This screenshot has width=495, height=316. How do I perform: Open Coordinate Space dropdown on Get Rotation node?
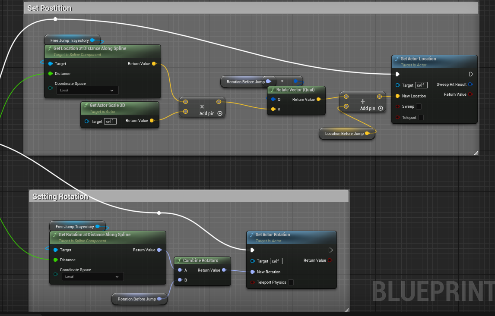pyautogui.click(x=93, y=277)
